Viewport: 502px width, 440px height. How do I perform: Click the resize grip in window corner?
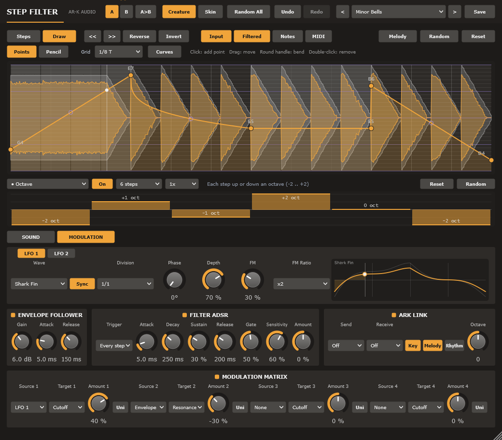click(x=498, y=436)
